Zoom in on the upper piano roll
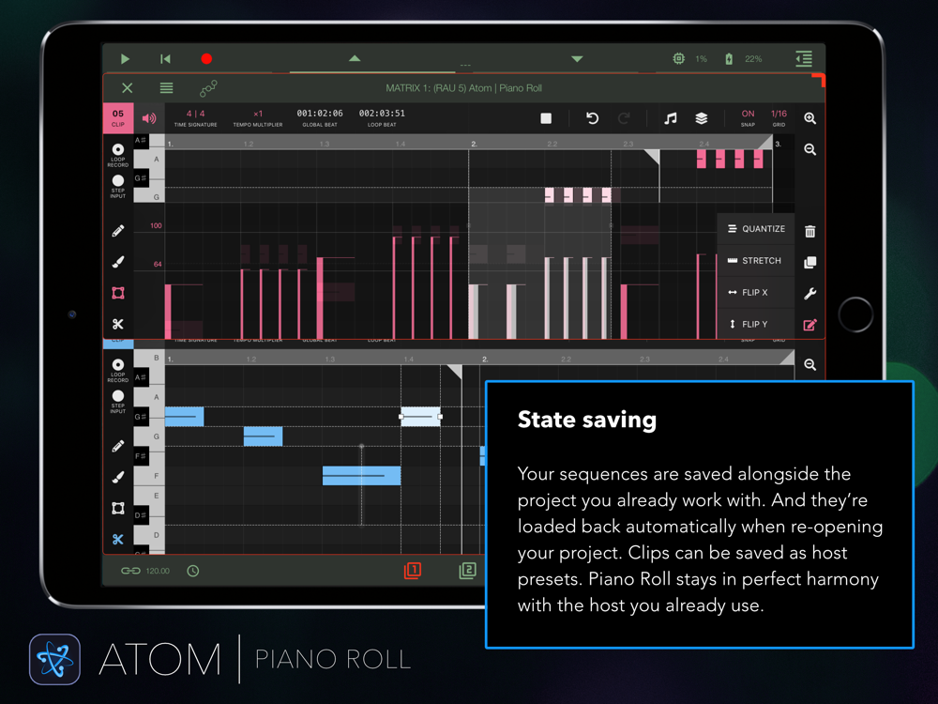This screenshot has height=704, width=938. [x=810, y=118]
